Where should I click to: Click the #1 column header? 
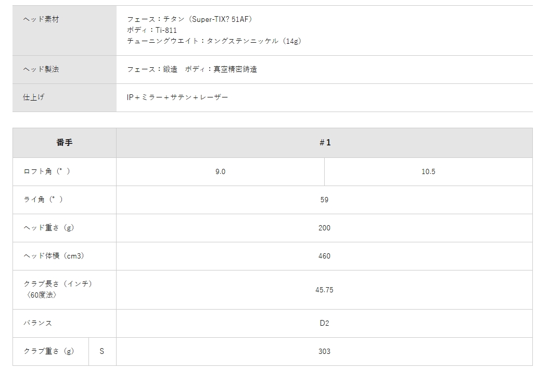pos(324,143)
